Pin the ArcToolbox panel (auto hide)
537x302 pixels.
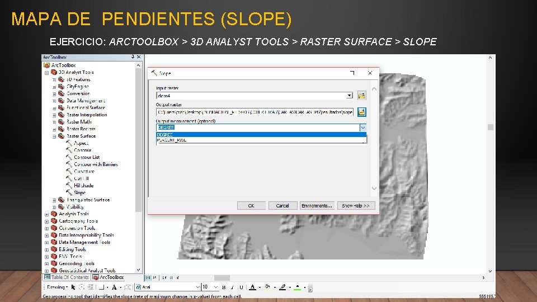[x=133, y=57]
